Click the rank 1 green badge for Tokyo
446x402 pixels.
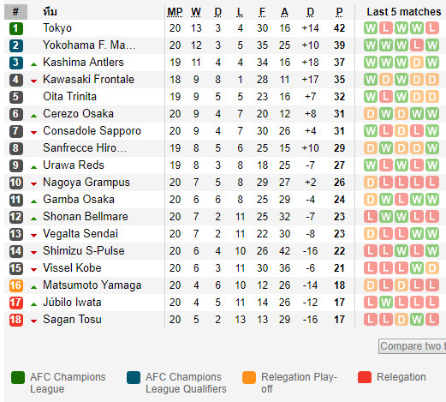coord(16,28)
